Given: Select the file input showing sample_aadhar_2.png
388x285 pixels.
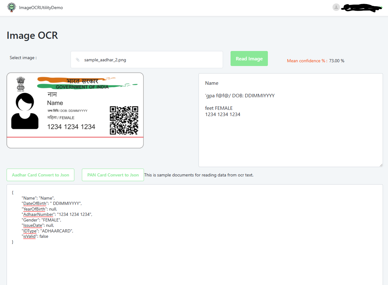Looking at the screenshot, I should pos(146,59).
